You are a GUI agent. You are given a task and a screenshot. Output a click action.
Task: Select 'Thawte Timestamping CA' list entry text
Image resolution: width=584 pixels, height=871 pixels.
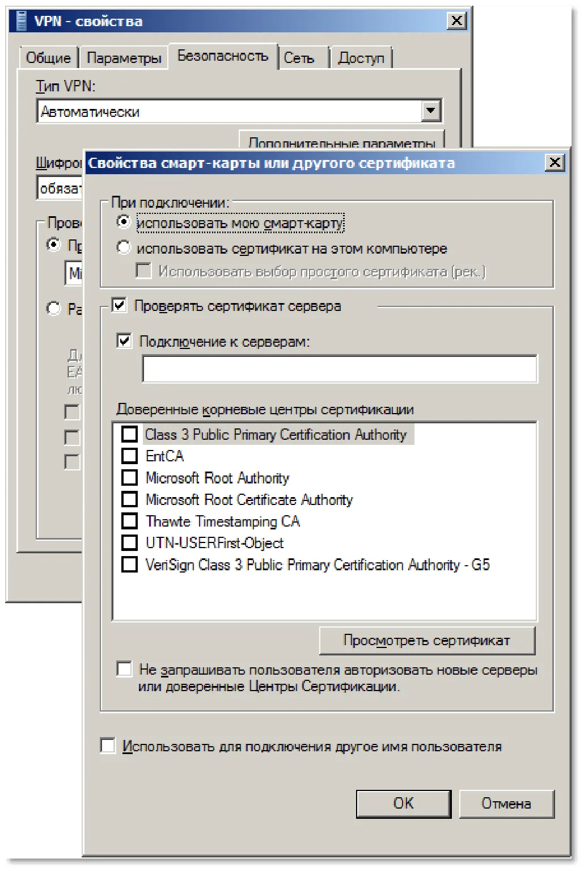click(223, 521)
